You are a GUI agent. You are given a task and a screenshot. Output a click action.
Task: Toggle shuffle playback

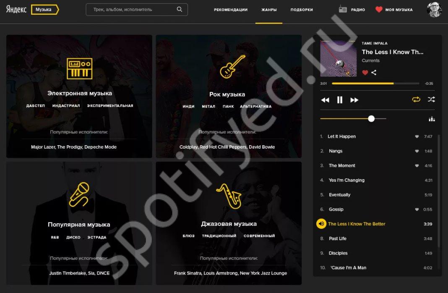tap(431, 99)
